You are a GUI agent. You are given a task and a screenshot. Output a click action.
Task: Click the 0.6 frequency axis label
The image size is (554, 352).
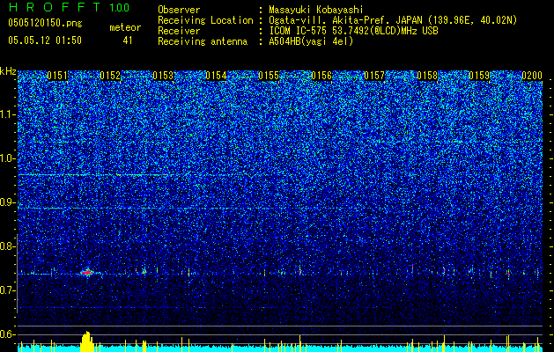point(7,334)
